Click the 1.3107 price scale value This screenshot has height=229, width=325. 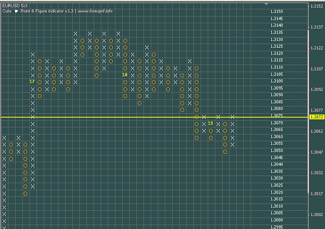[x=317, y=69]
